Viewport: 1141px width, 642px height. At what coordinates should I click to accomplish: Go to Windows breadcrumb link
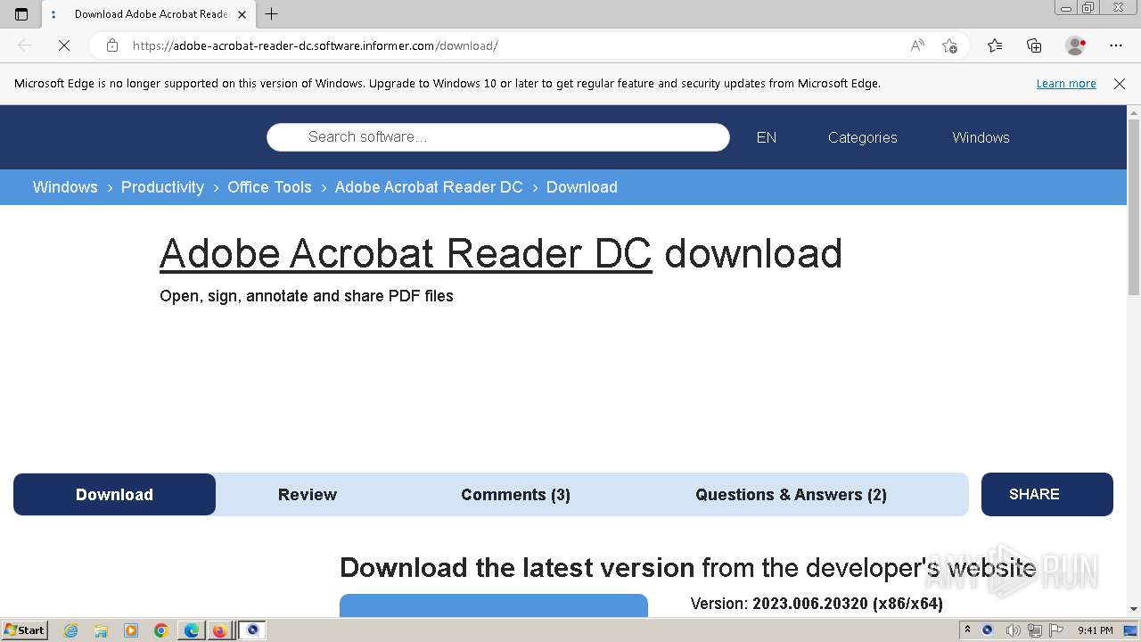65,187
